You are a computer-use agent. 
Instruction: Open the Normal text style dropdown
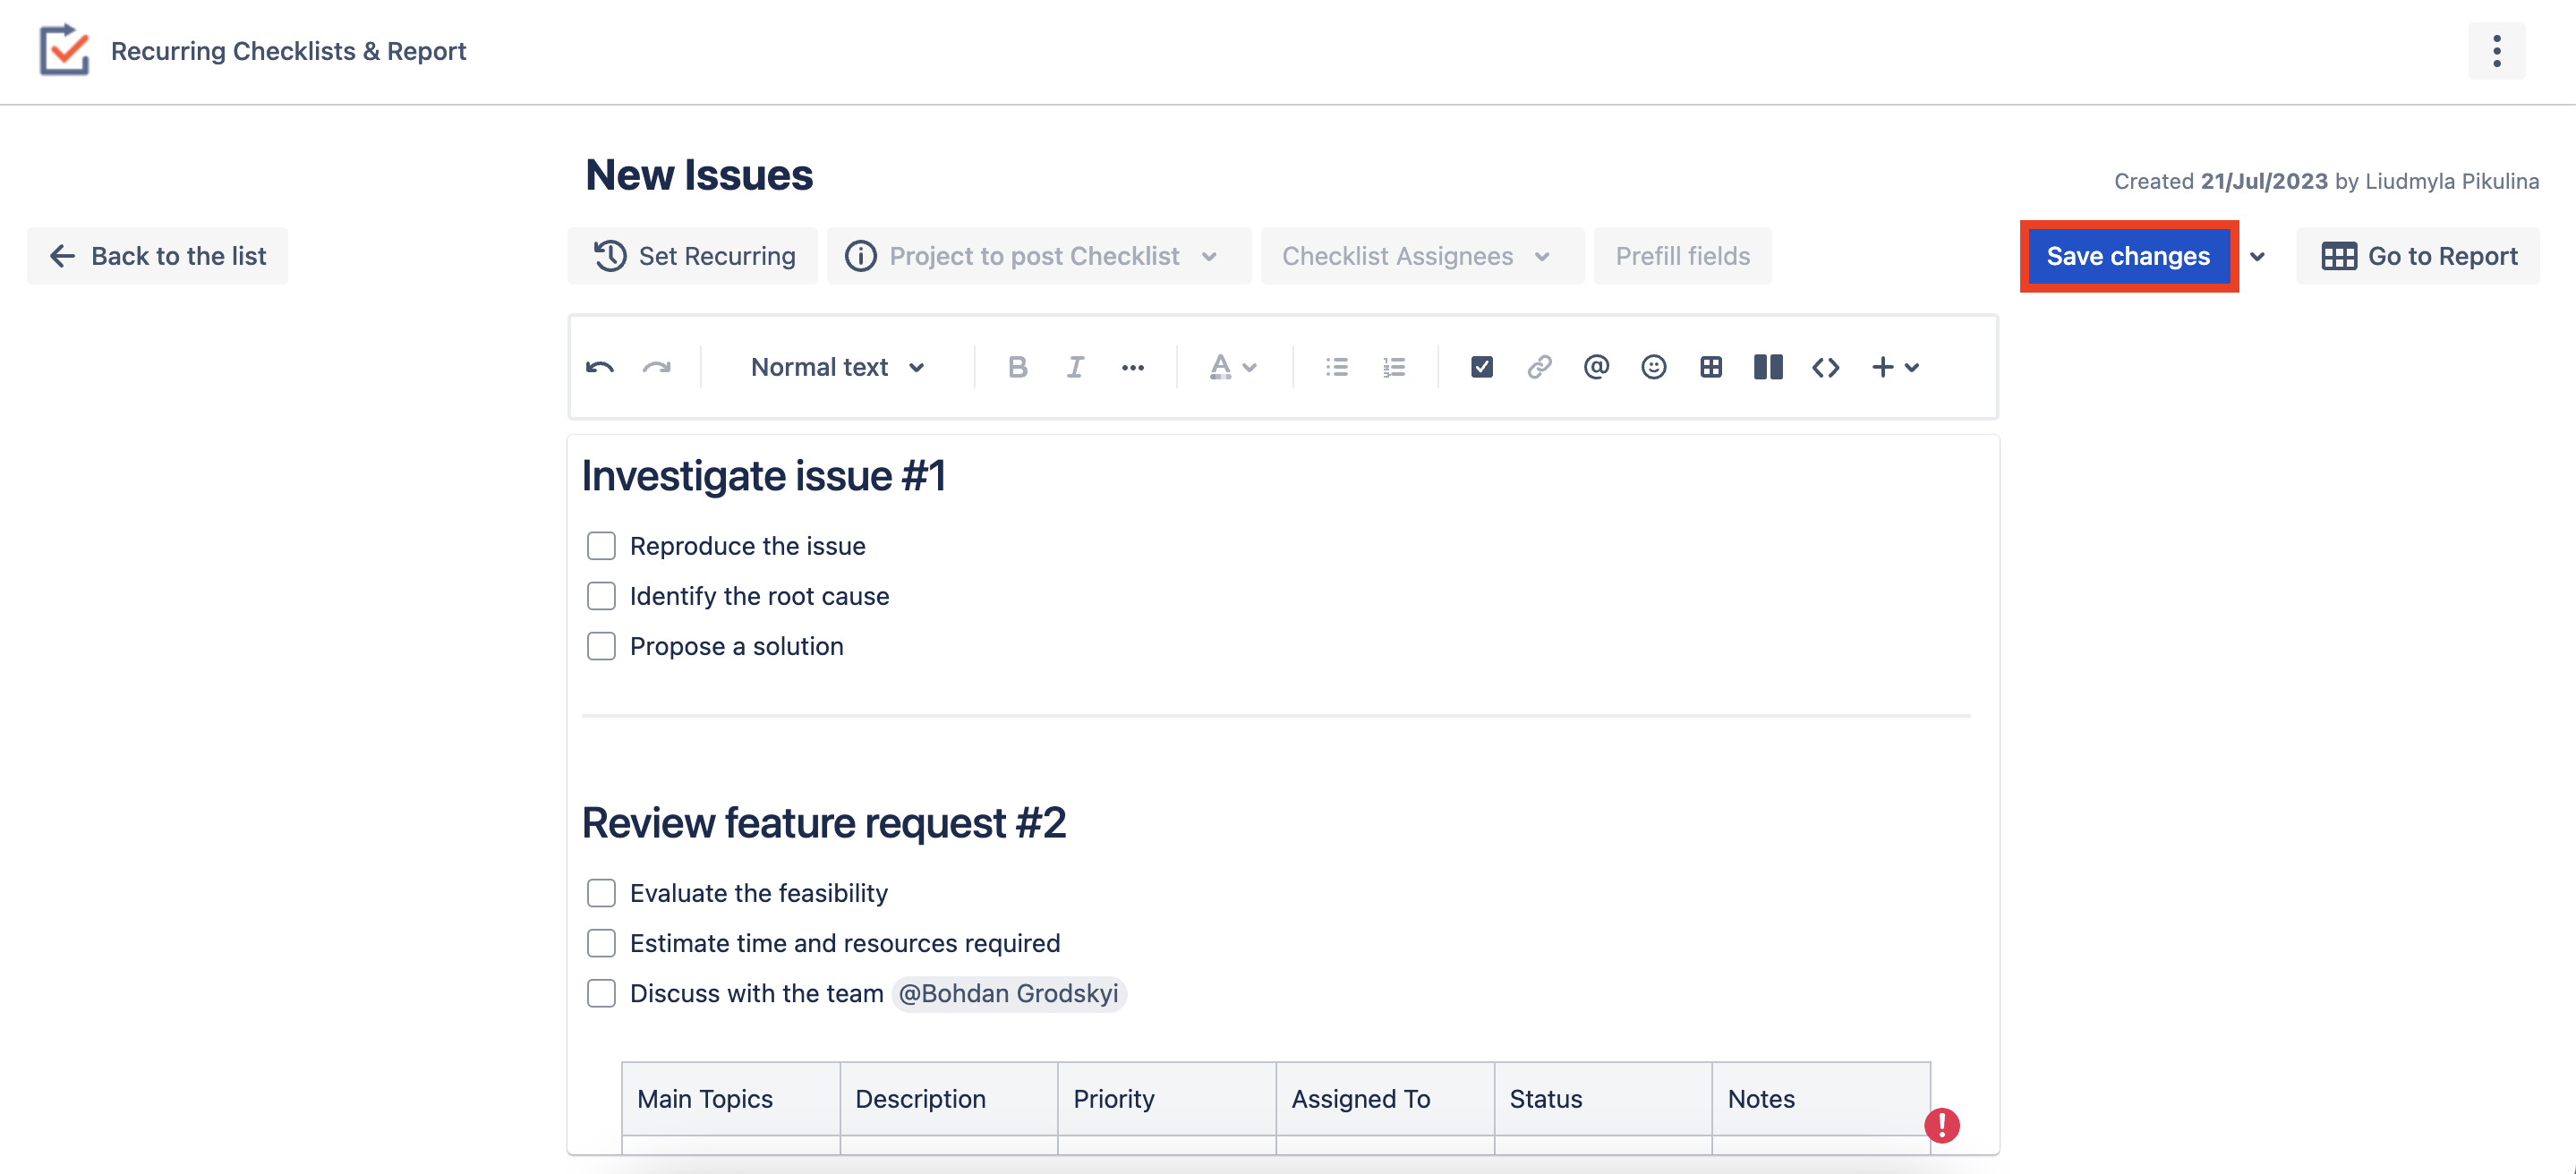(x=838, y=367)
